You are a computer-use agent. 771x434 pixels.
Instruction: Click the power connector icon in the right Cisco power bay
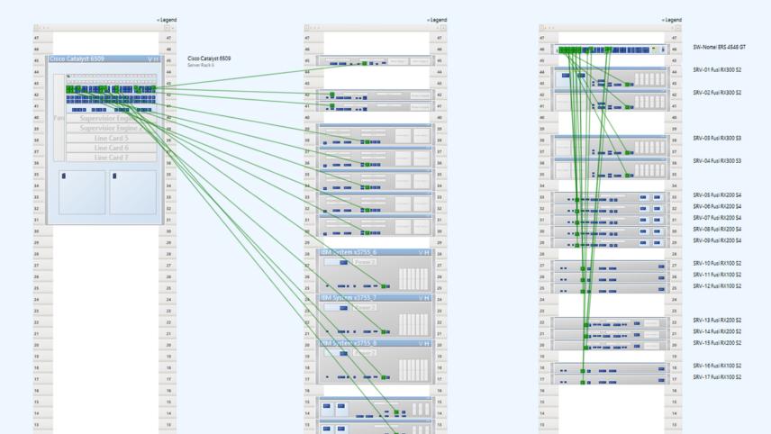(x=114, y=176)
